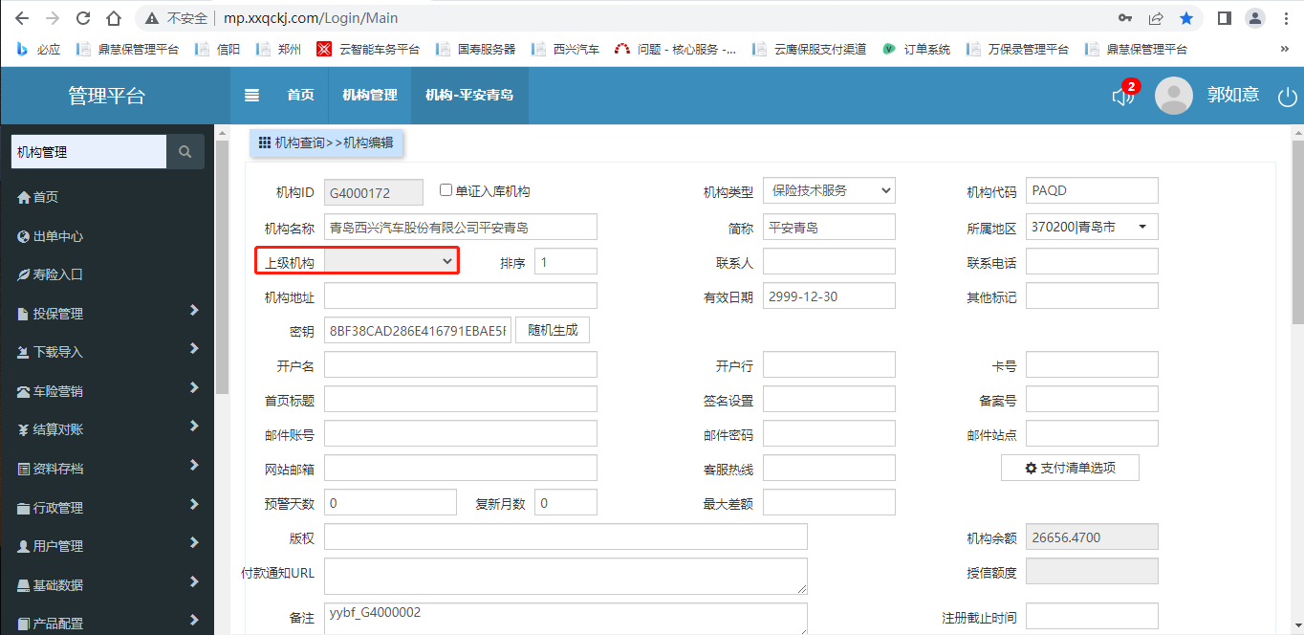
Task: Expand the 车险营销 sidebar menu
Action: (x=107, y=390)
